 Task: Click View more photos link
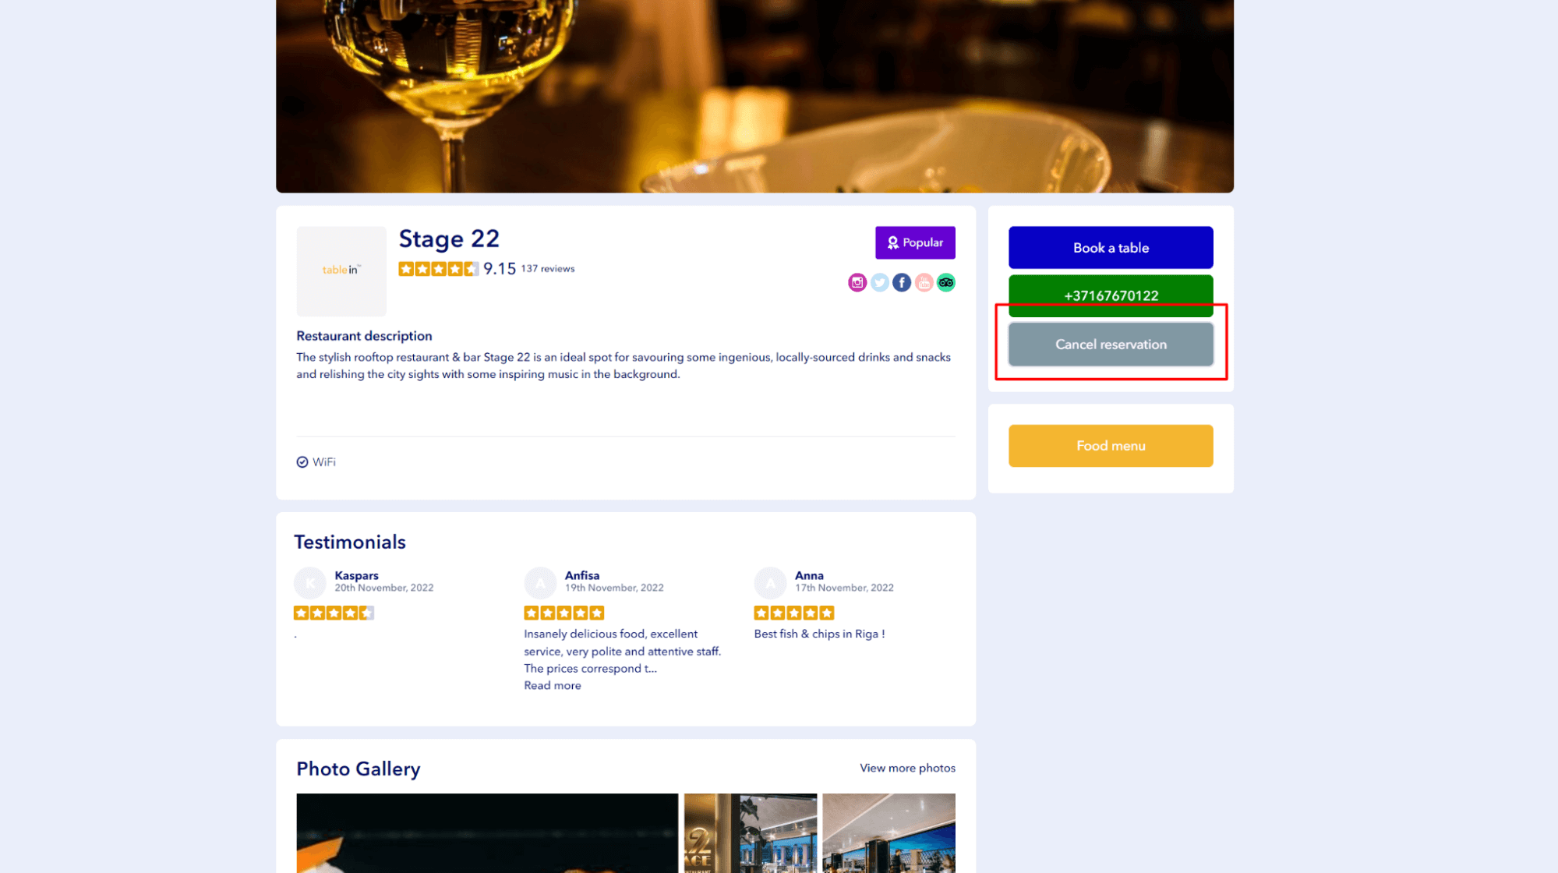click(907, 767)
